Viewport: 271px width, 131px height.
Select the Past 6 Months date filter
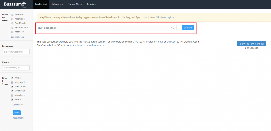tap(12, 28)
